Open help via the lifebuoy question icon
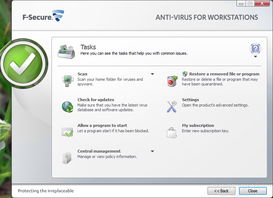The image size is (273, 198). [x=255, y=49]
